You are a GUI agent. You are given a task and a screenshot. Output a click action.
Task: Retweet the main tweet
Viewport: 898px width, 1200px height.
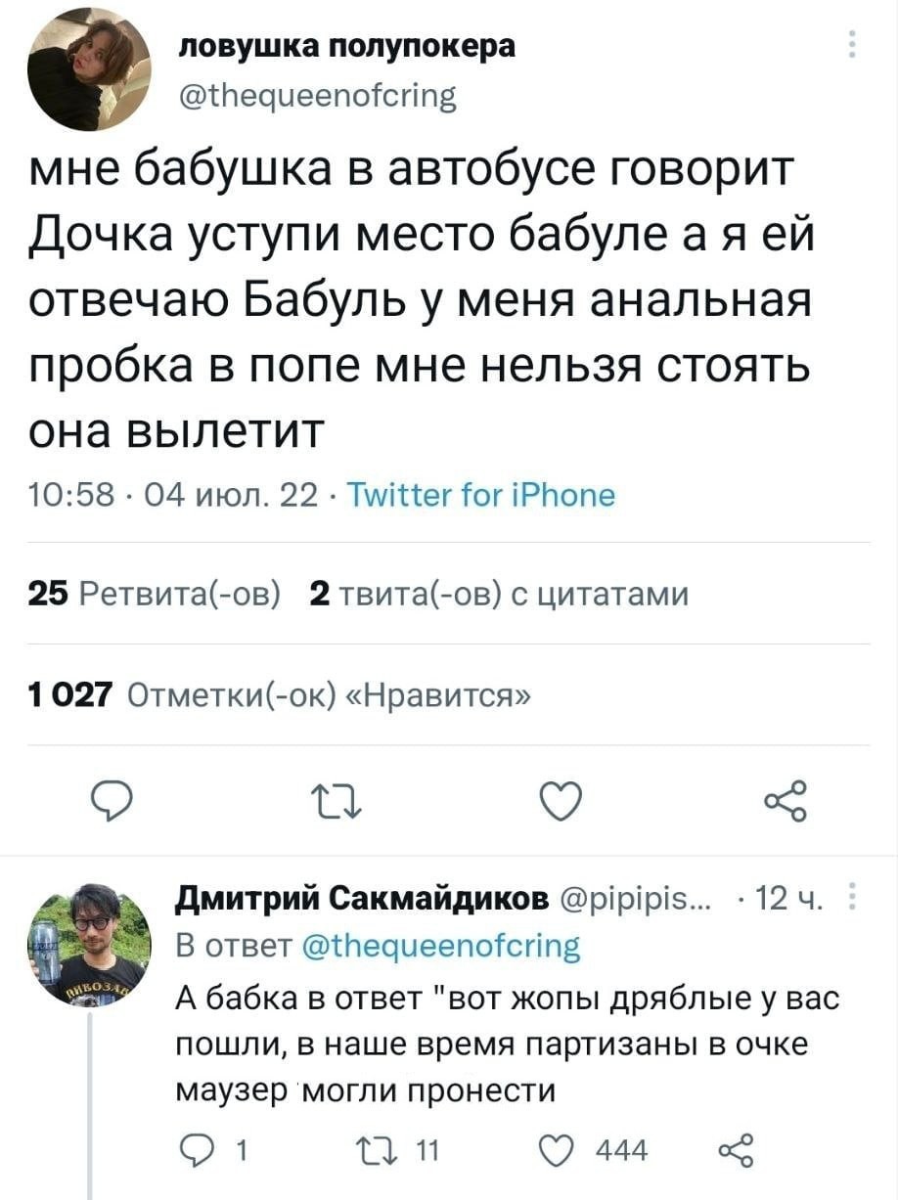pyautogui.click(x=337, y=803)
